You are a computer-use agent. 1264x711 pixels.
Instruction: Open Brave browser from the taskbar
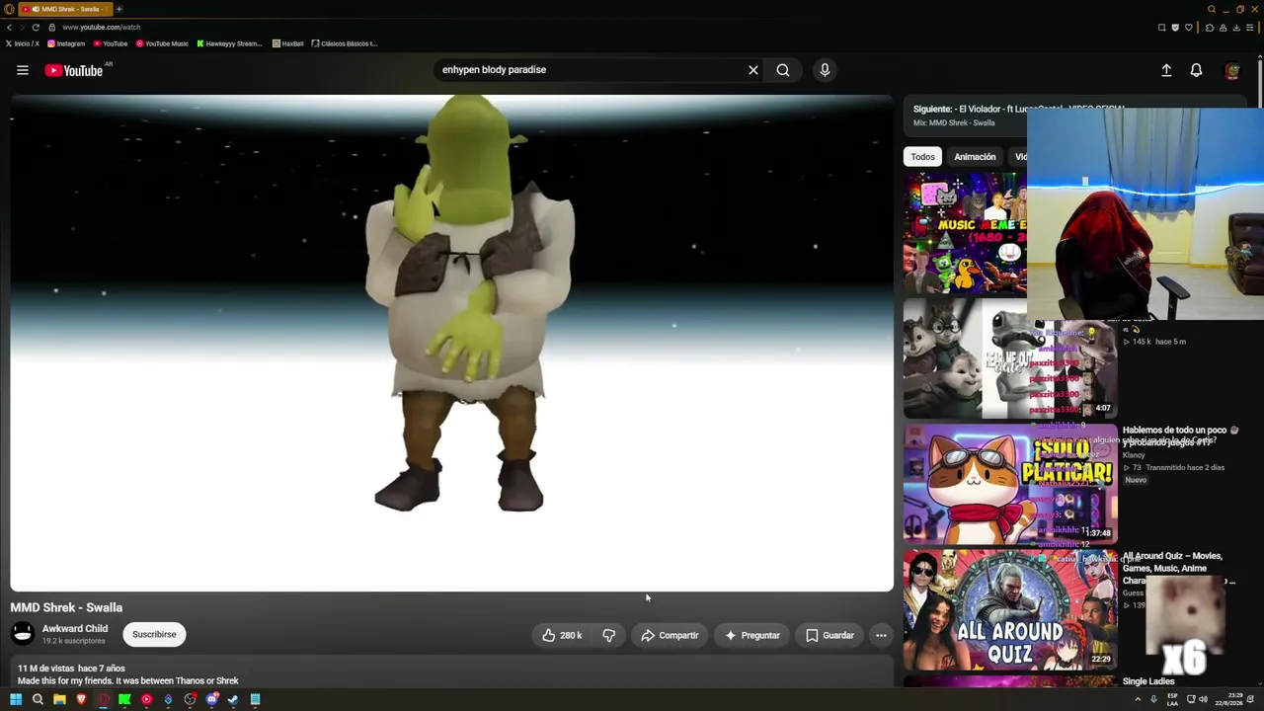point(81,700)
